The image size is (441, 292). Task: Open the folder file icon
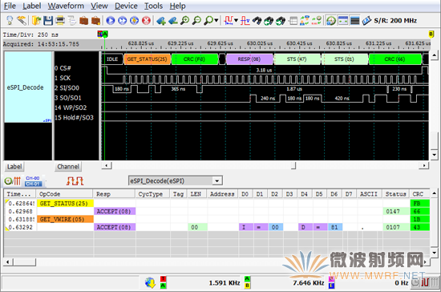click(x=36, y=21)
